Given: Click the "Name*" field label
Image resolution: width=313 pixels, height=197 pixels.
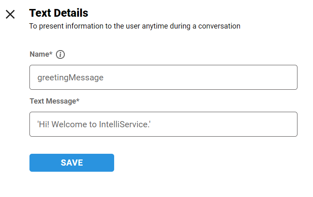Looking at the screenshot, I should tap(41, 54).
